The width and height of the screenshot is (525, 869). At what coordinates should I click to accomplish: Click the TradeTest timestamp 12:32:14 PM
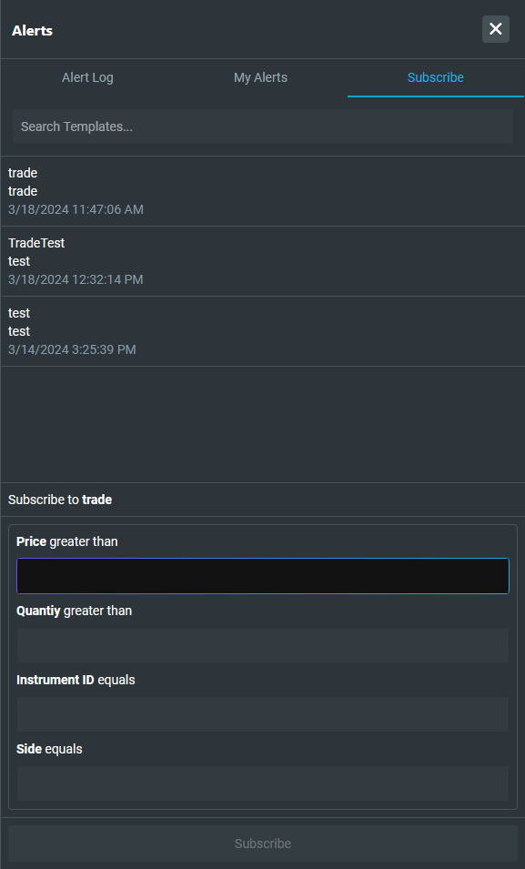click(76, 279)
